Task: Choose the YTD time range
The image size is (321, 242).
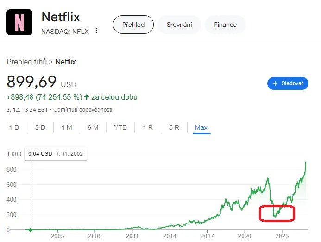Action: (x=120, y=127)
